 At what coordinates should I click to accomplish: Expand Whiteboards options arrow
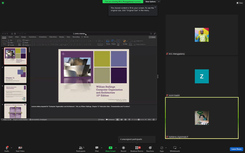tap(180, 148)
